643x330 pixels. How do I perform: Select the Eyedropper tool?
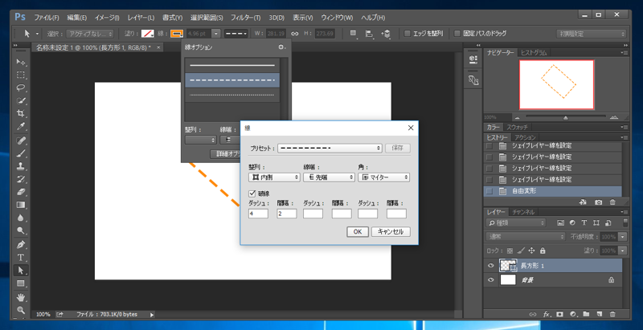[x=21, y=126]
